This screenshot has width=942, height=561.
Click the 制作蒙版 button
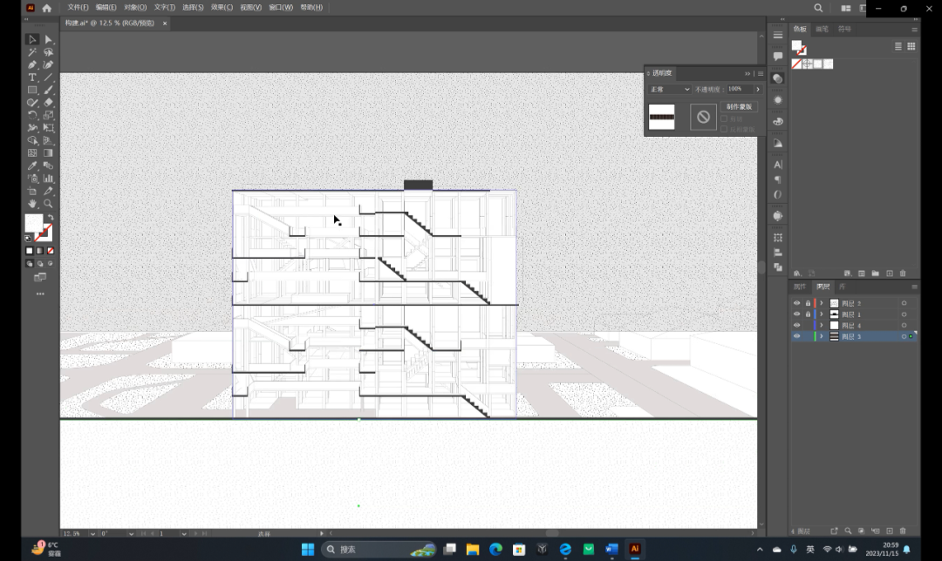click(739, 107)
